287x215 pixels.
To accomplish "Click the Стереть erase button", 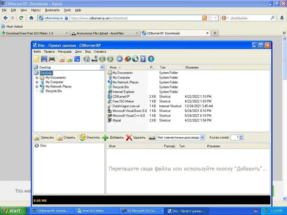I will [66, 137].
